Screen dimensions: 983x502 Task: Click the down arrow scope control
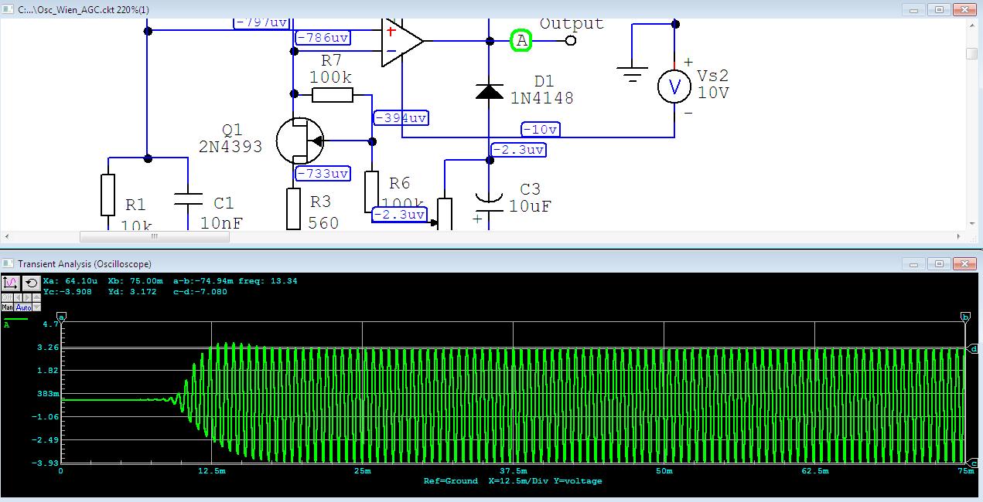[x=36, y=307]
